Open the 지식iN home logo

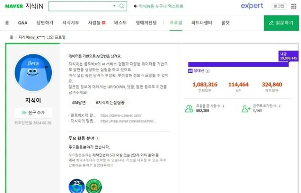(35, 6)
